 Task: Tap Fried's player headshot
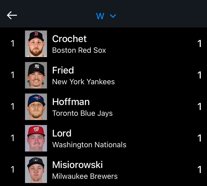click(36, 75)
